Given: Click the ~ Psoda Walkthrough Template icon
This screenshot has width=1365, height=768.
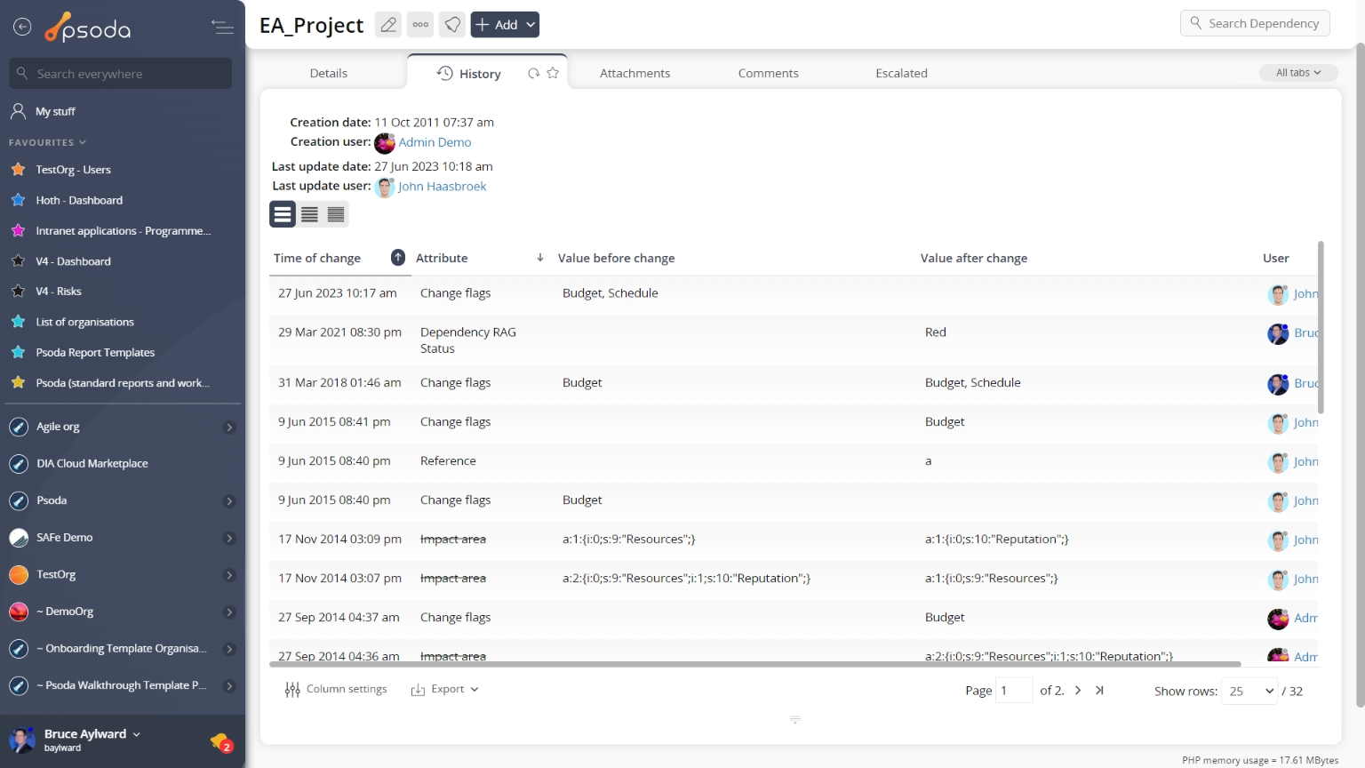Looking at the screenshot, I should point(19,686).
